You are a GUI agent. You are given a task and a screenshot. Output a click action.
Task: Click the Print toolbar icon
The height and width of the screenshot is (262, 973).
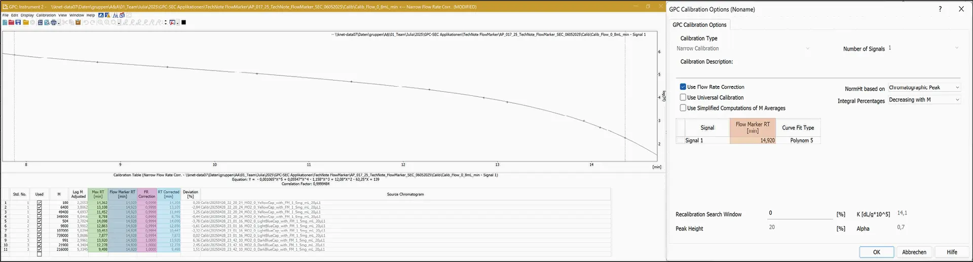pyautogui.click(x=53, y=22)
